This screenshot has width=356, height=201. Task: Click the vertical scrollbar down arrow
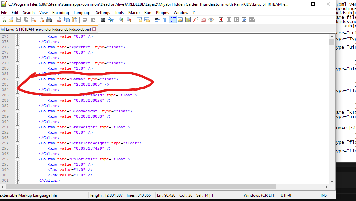coord(332,181)
